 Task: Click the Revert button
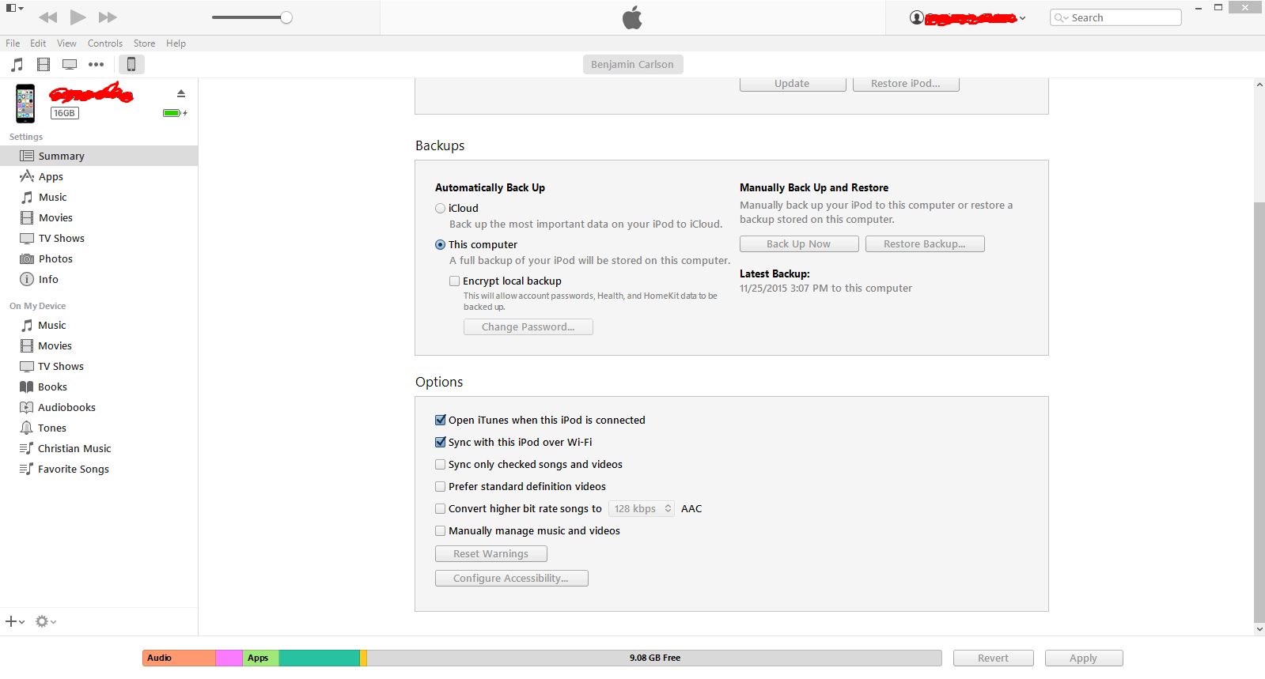point(994,658)
